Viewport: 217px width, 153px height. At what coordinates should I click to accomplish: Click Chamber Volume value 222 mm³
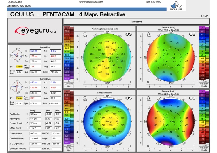click(x=35, y=139)
